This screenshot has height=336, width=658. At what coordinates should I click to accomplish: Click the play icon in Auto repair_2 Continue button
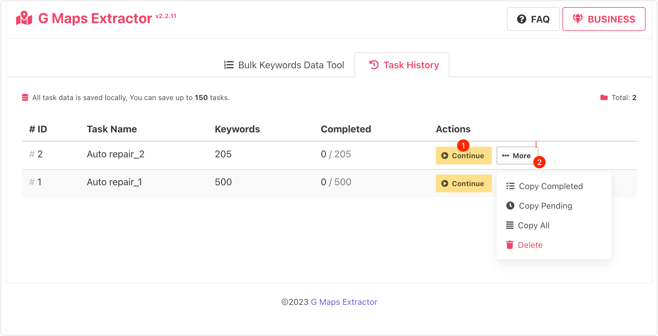click(x=445, y=156)
